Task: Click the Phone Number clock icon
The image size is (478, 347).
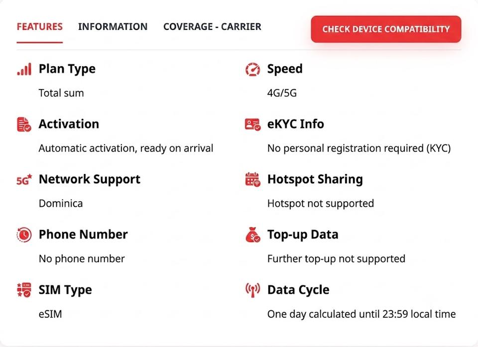Action: click(24, 235)
